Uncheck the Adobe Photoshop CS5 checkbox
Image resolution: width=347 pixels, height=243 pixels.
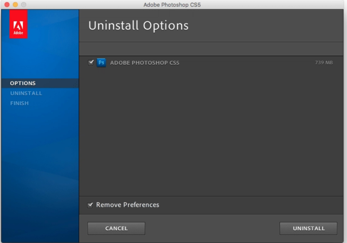pos(91,63)
